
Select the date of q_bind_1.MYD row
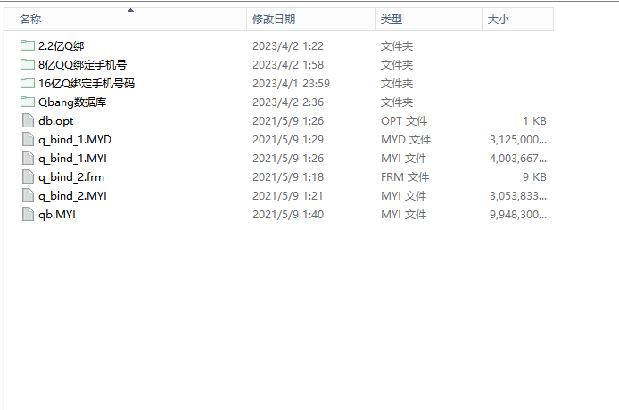(x=288, y=140)
